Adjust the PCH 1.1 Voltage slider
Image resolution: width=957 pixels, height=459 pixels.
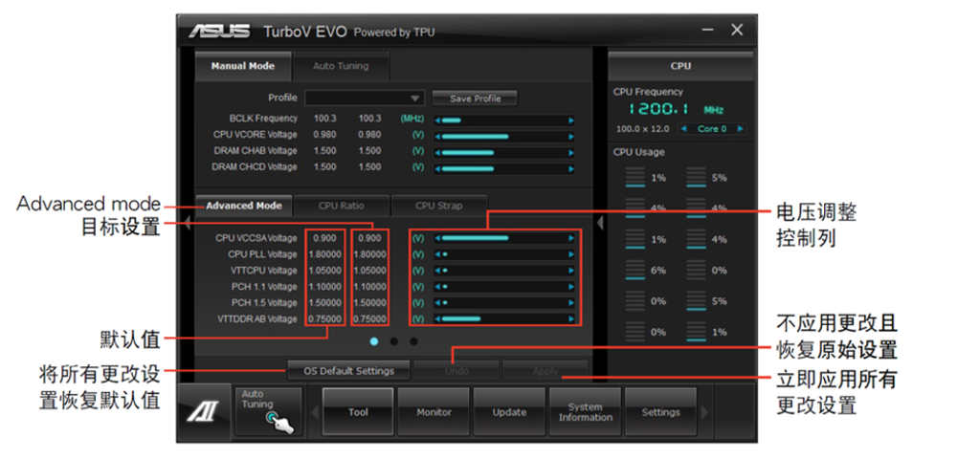click(x=504, y=286)
